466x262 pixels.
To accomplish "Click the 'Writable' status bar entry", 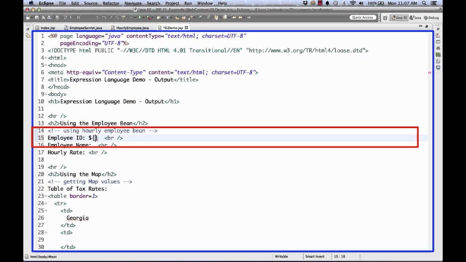I will pyautogui.click(x=281, y=257).
